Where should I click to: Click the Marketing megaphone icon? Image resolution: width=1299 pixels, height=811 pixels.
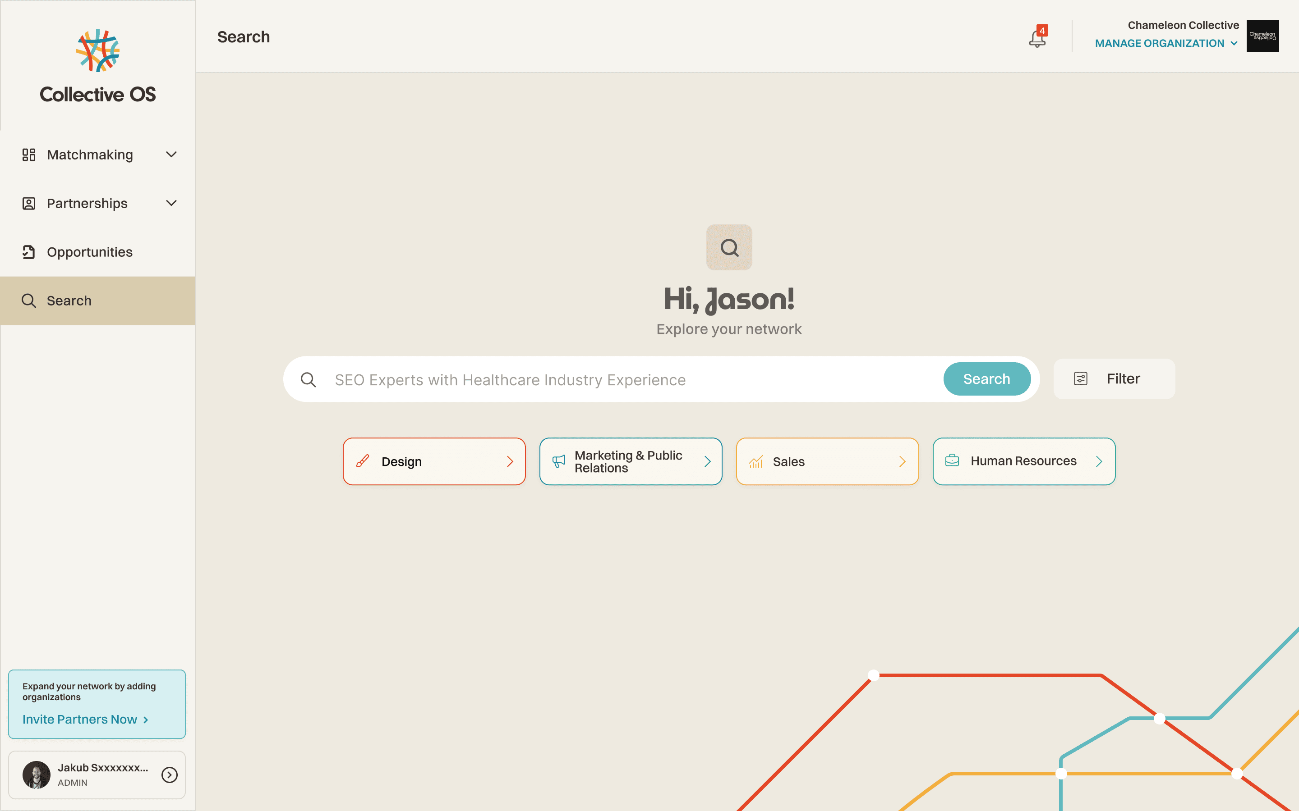tap(559, 461)
